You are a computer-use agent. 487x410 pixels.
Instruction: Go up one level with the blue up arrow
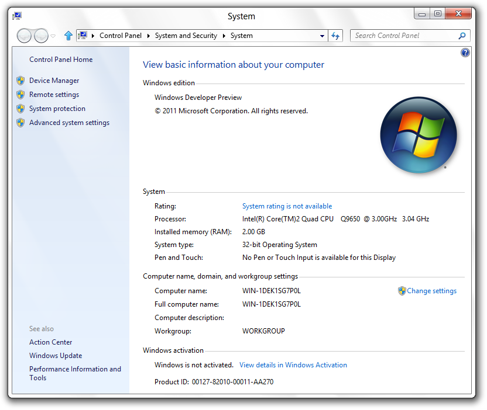coord(68,36)
